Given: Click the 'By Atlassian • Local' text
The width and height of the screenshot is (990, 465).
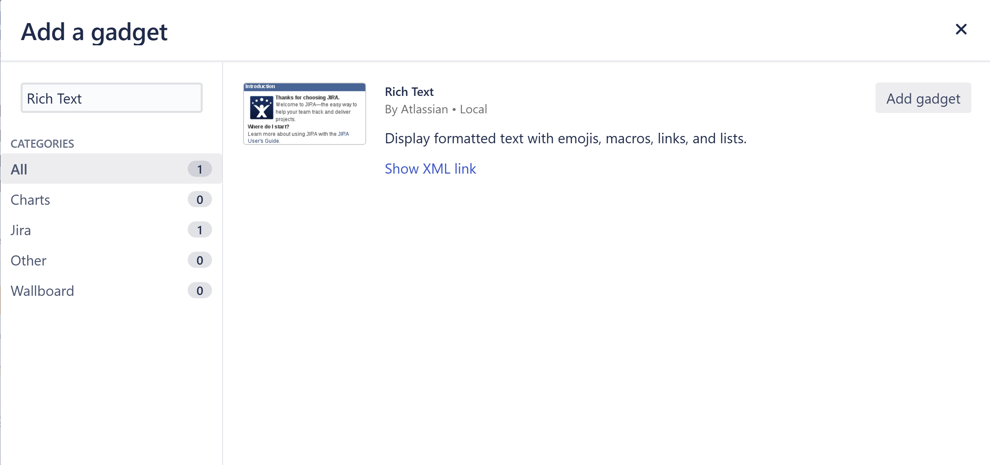Looking at the screenshot, I should coord(436,109).
